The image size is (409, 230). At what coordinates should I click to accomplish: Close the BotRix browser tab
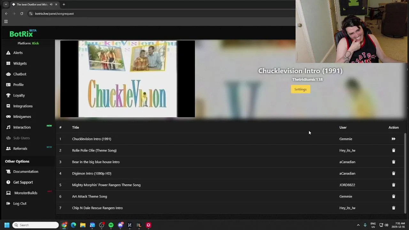(x=56, y=4)
